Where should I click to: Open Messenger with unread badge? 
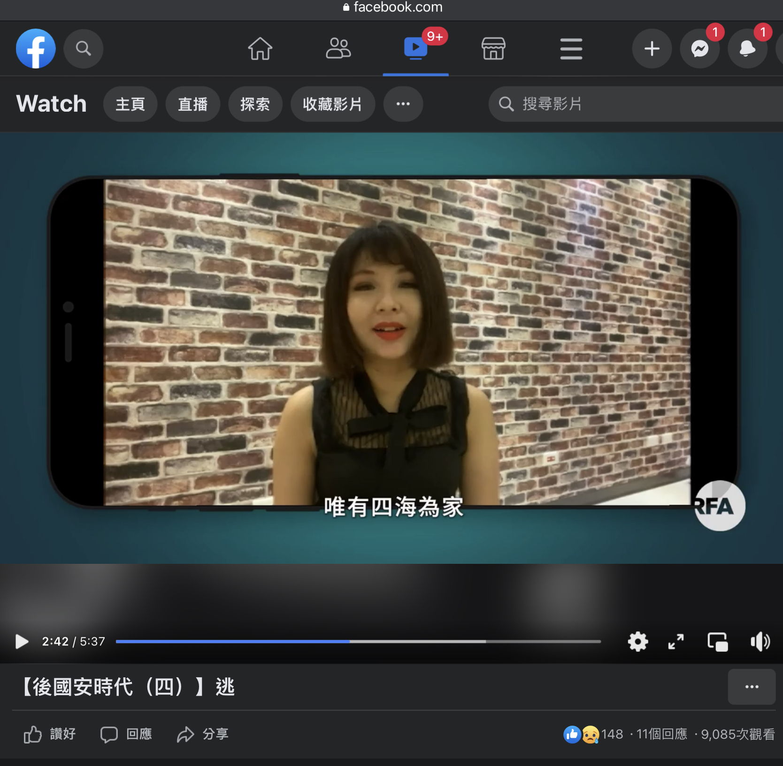point(699,48)
